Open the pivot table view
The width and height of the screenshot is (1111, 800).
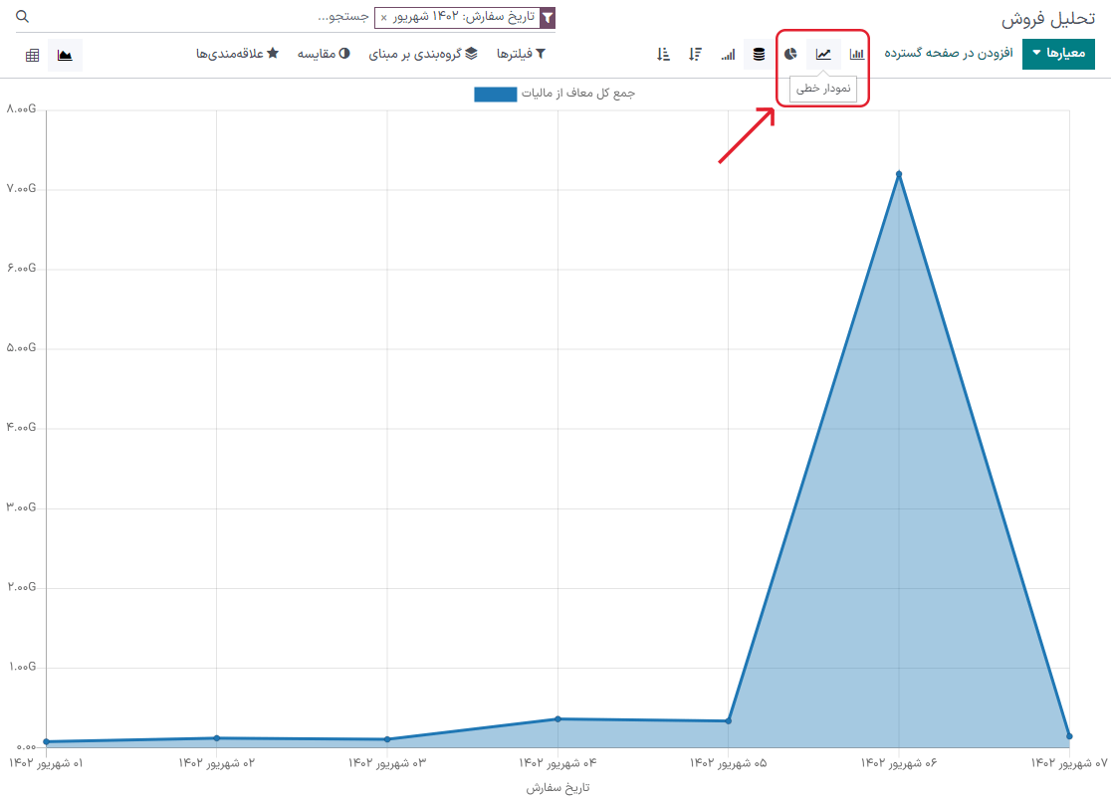click(x=33, y=55)
